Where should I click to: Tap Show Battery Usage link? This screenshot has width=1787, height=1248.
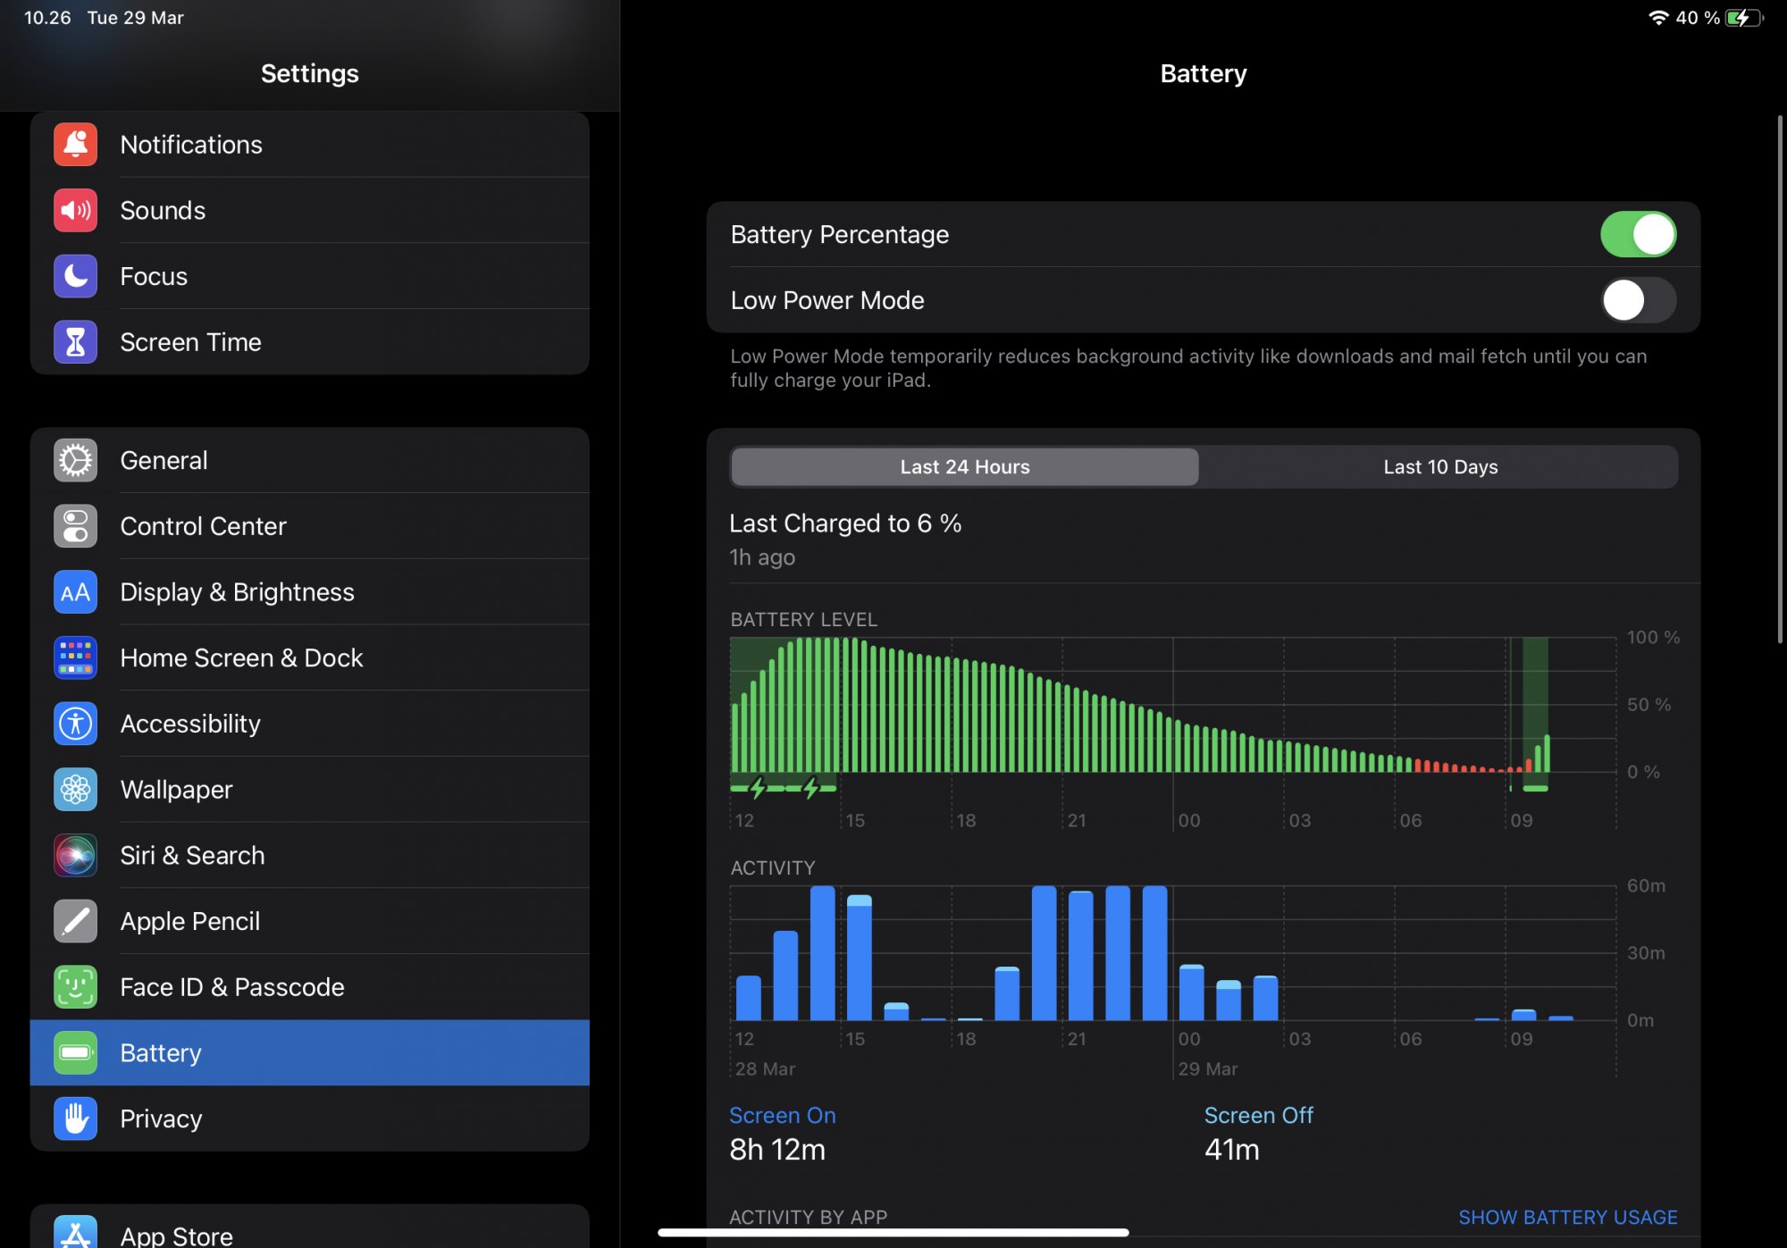[1567, 1217]
